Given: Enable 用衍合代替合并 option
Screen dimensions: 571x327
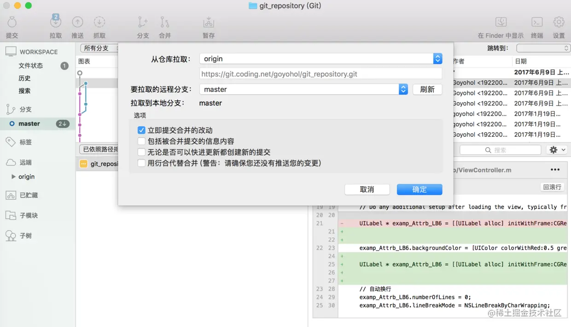Looking at the screenshot, I should pyautogui.click(x=141, y=163).
